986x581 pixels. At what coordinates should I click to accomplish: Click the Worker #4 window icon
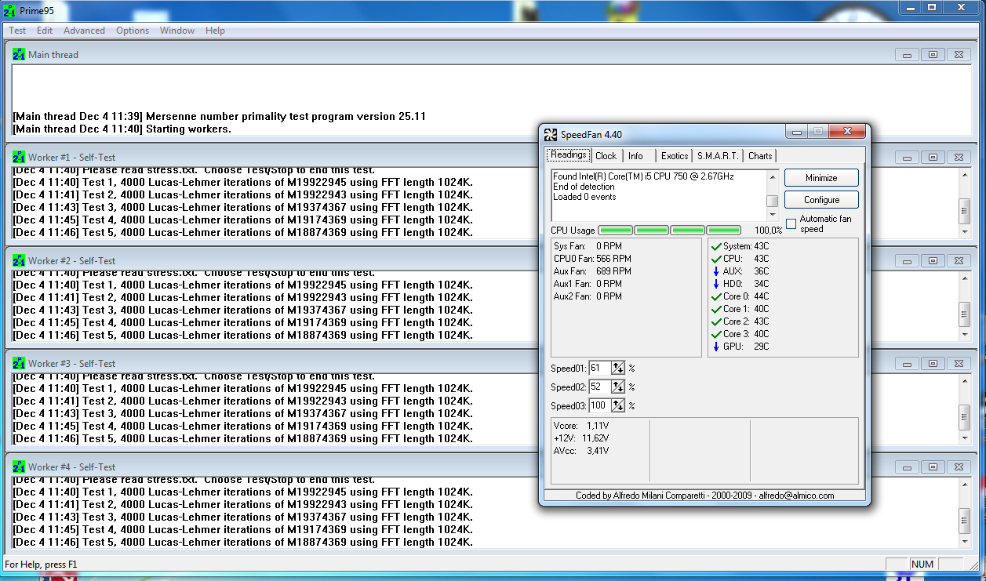[x=19, y=467]
